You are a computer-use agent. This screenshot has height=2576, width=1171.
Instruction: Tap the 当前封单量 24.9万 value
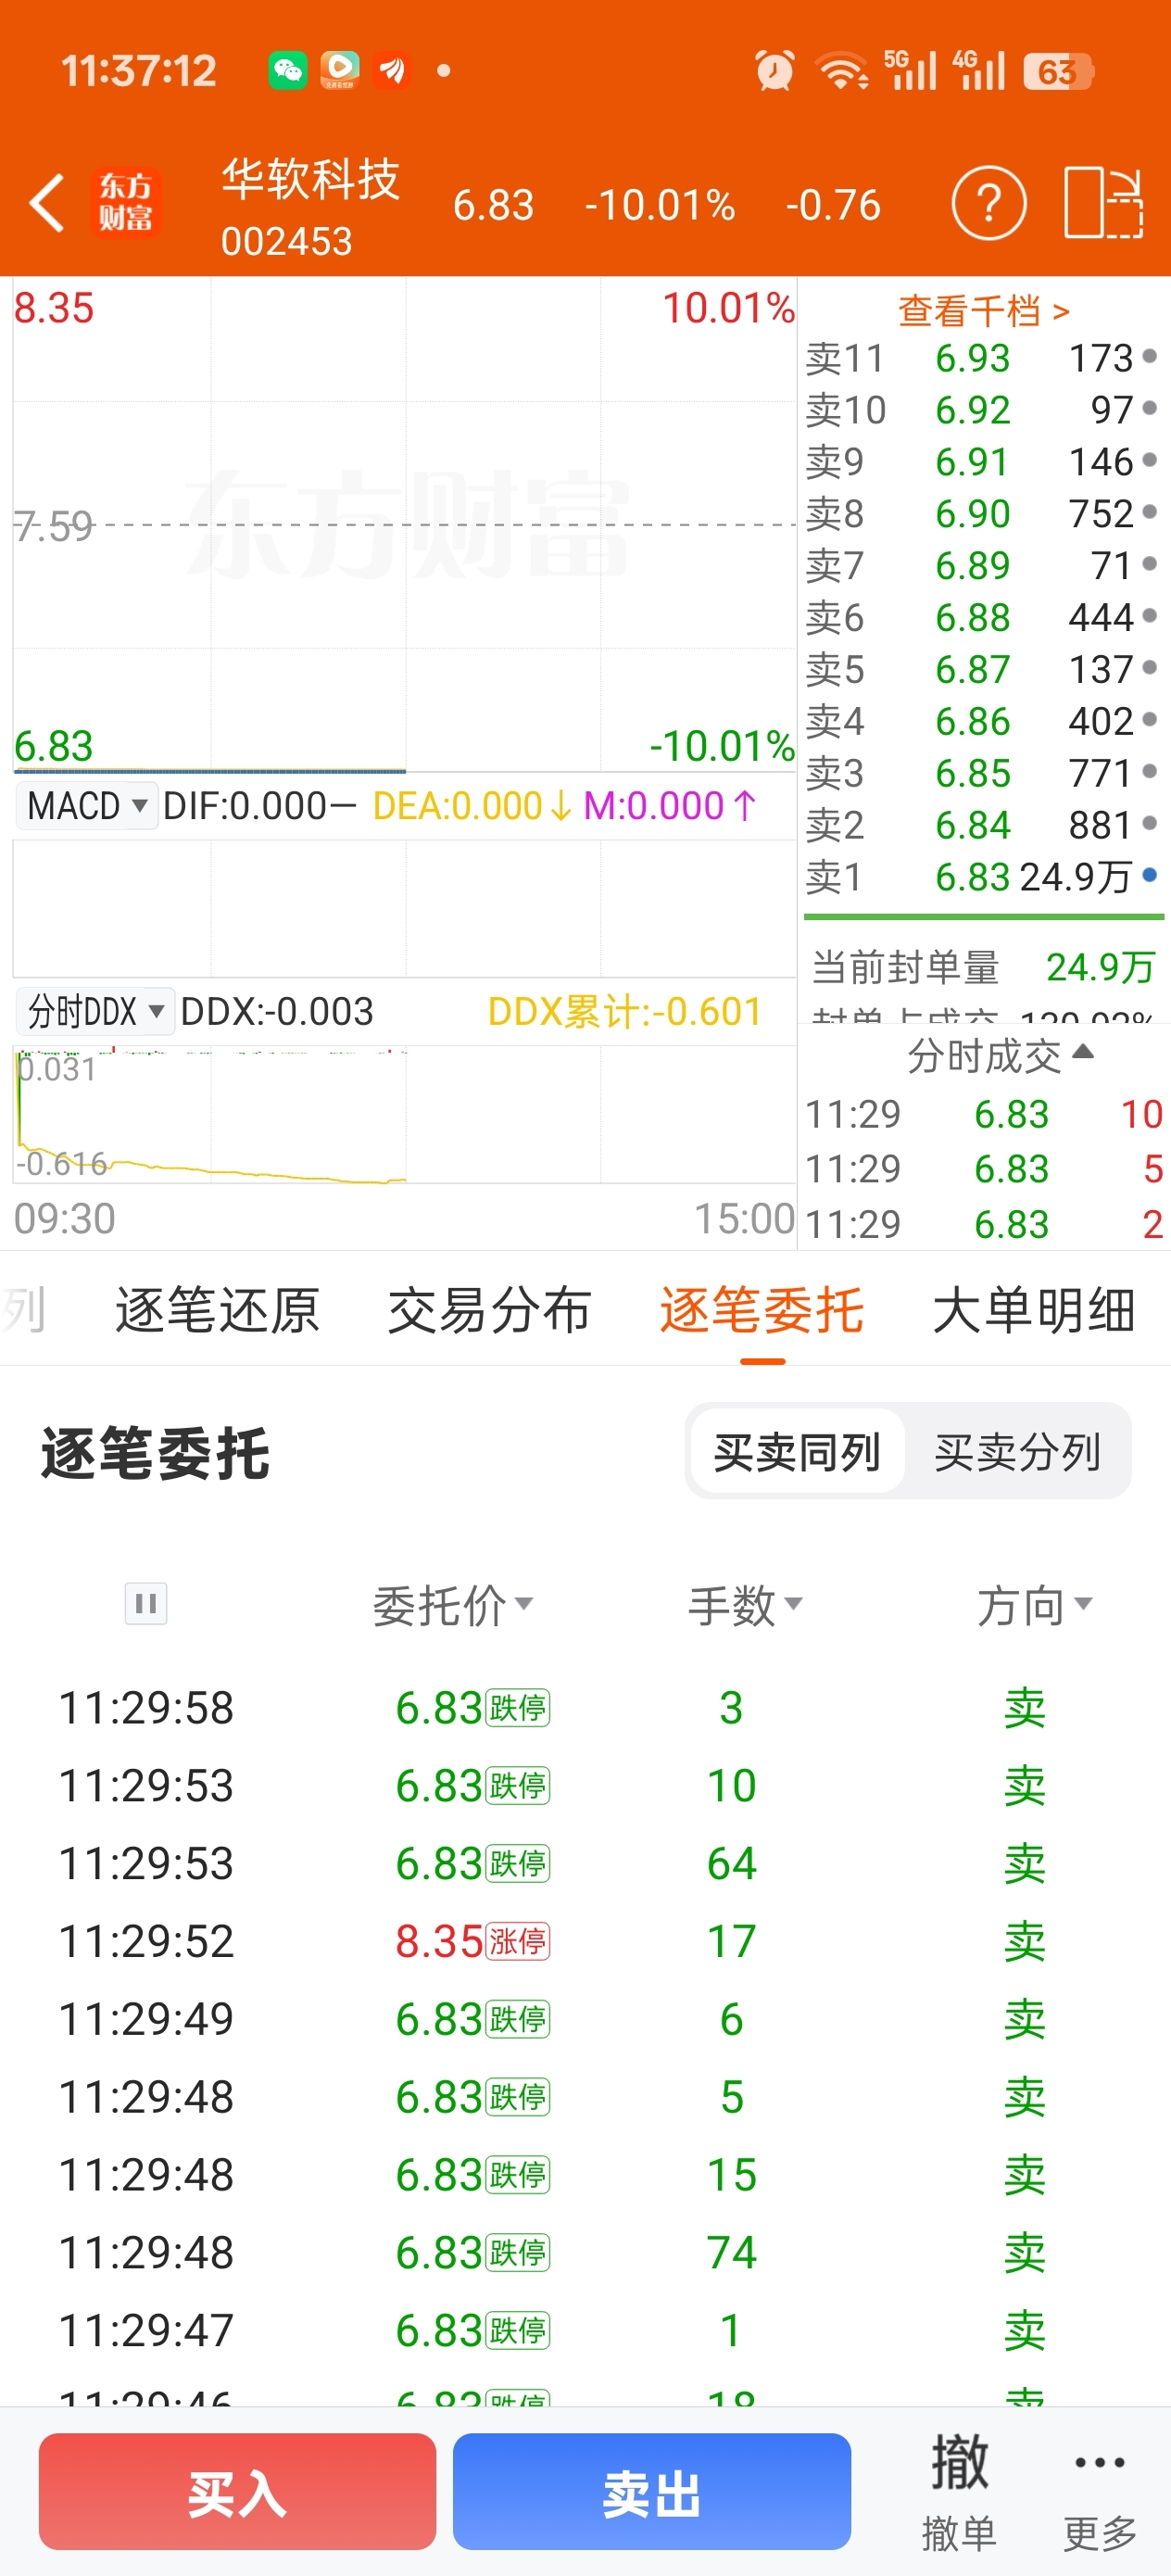pos(1100,967)
